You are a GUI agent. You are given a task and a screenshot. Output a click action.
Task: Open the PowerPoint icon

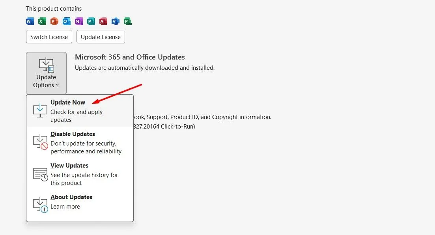click(54, 21)
